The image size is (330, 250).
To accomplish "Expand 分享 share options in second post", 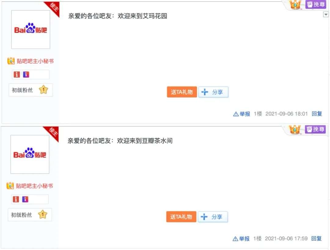I will (213, 217).
